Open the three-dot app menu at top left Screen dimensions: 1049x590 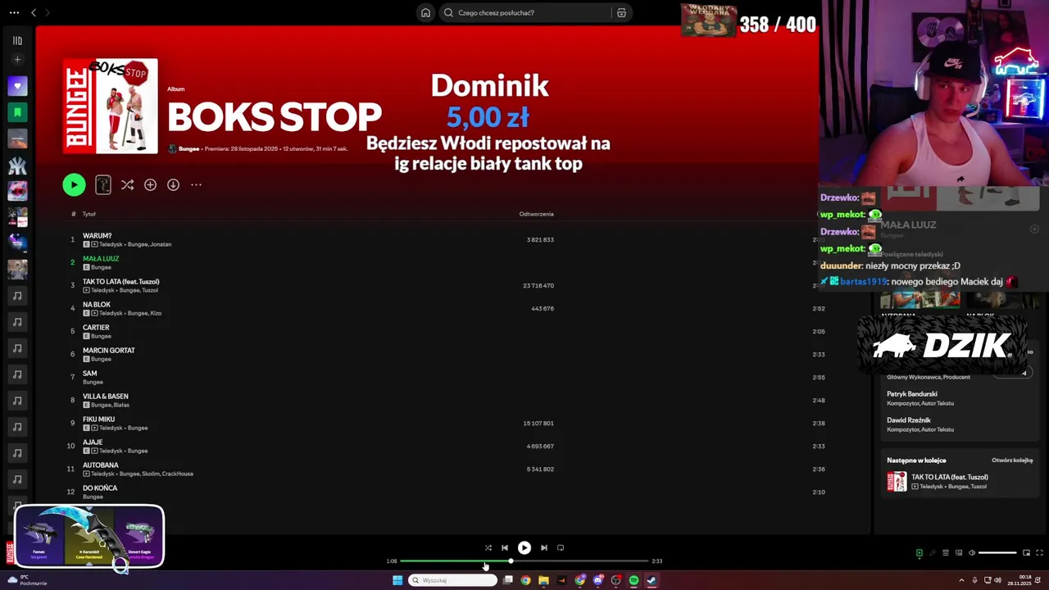point(14,12)
